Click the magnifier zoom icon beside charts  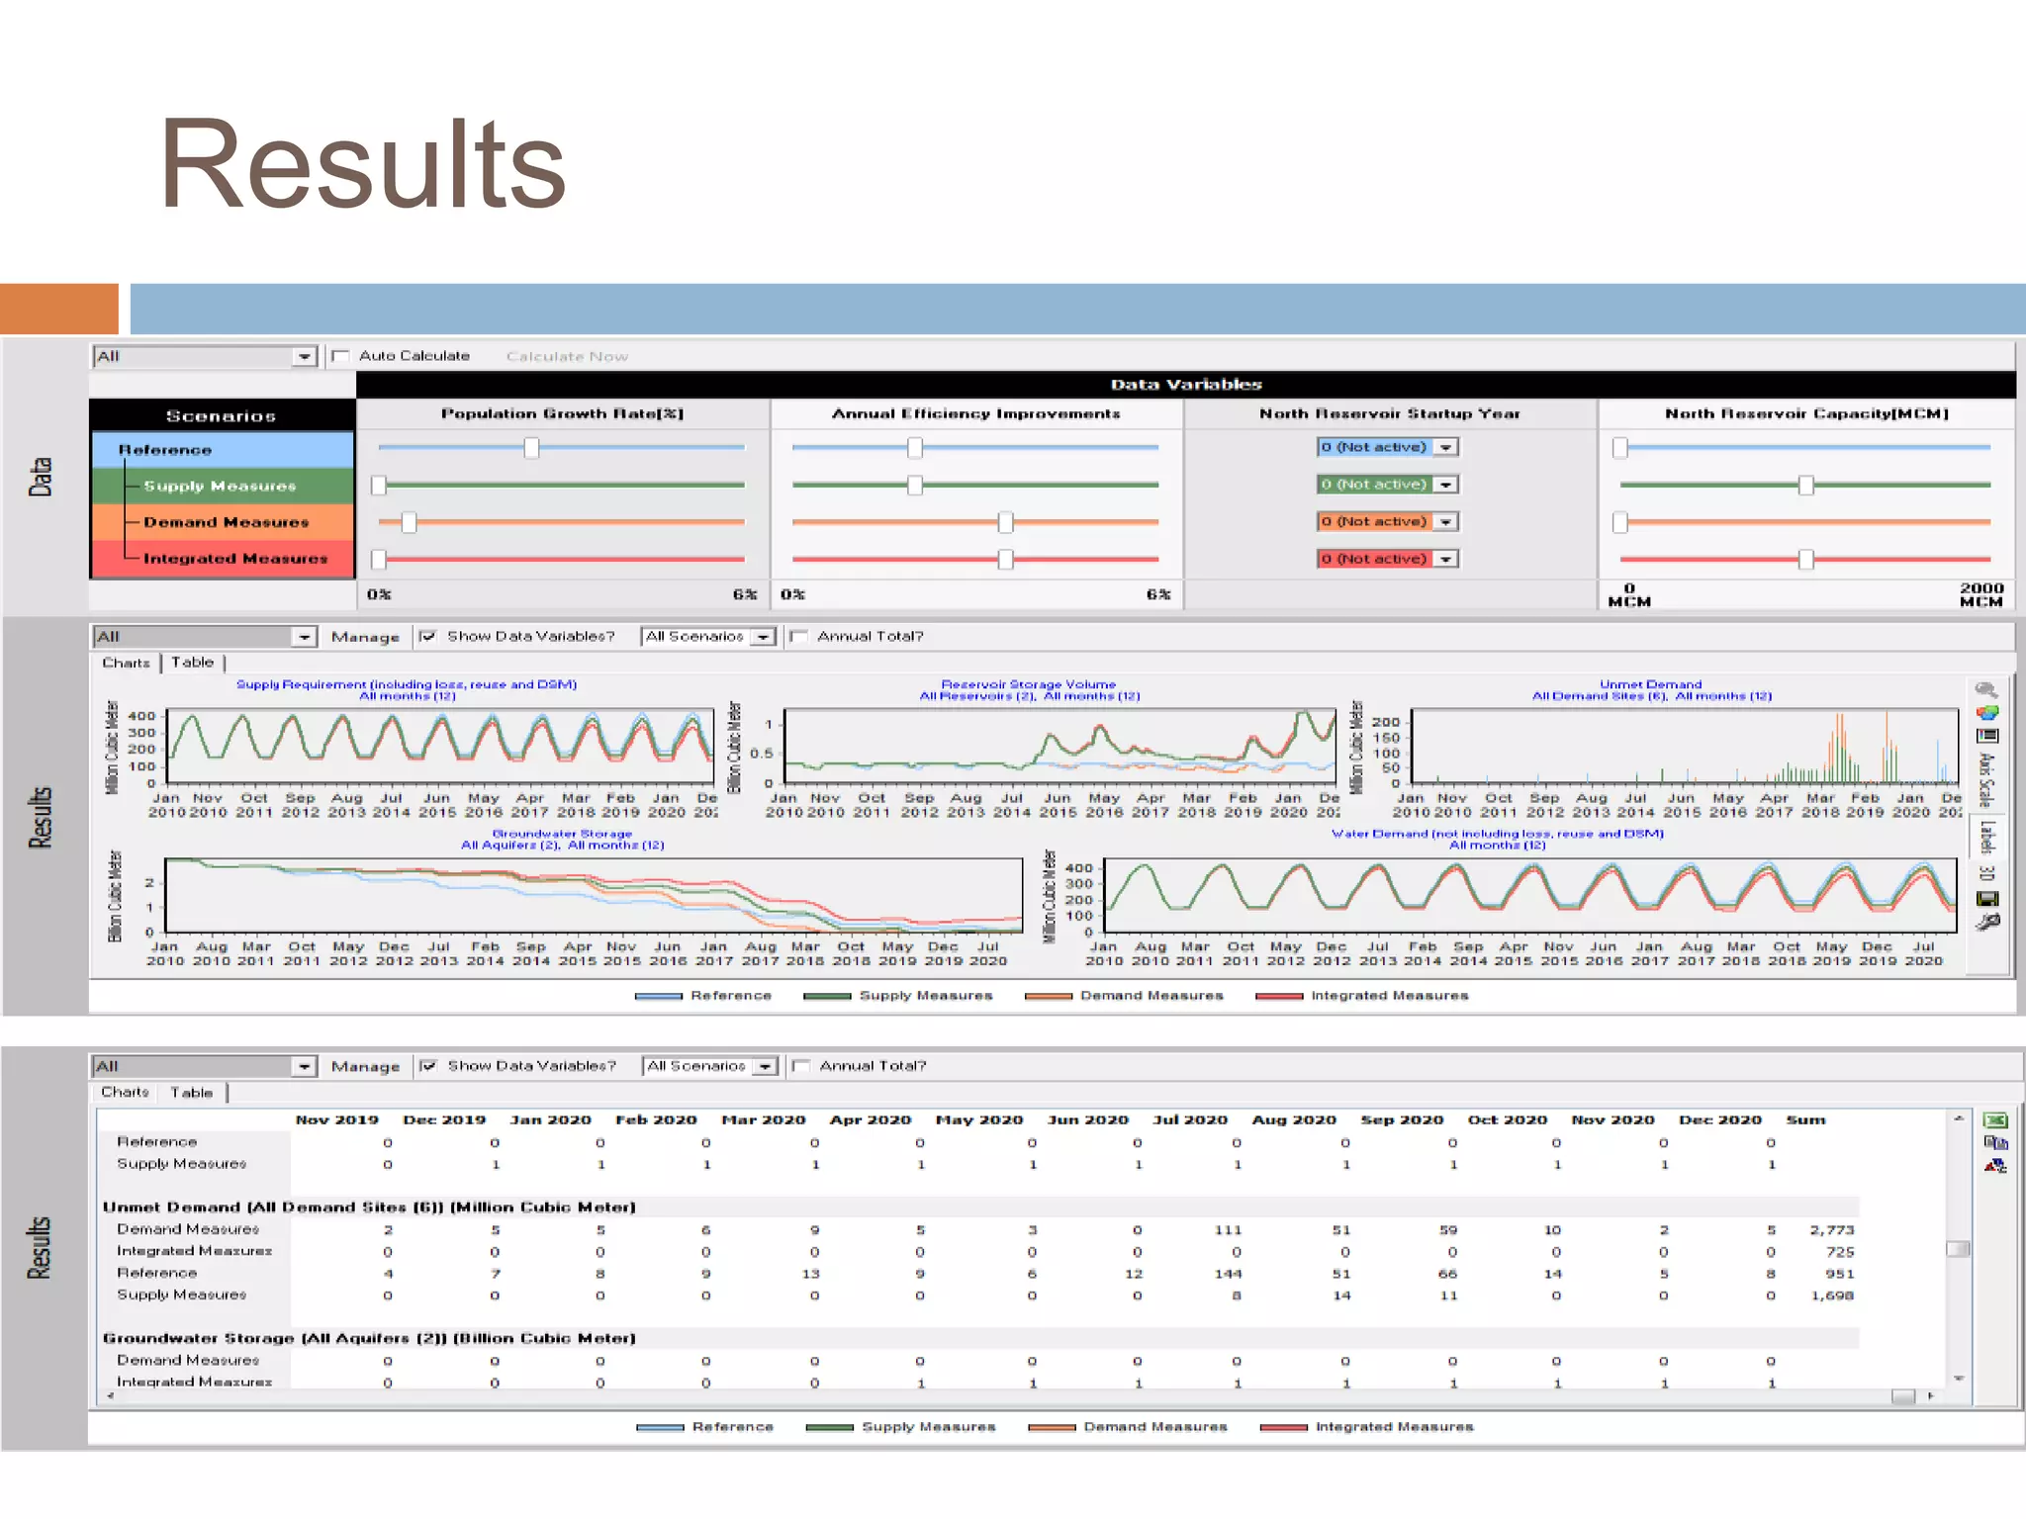tap(1985, 690)
